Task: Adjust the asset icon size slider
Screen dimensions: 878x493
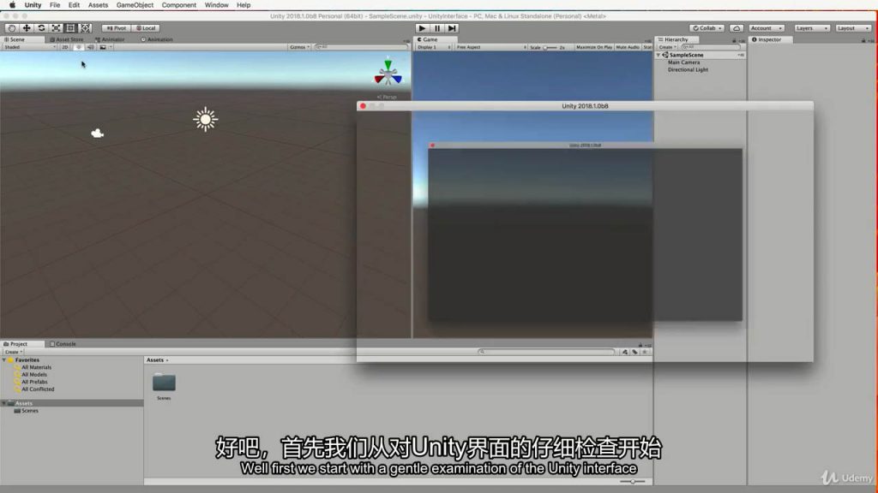Action: click(633, 481)
